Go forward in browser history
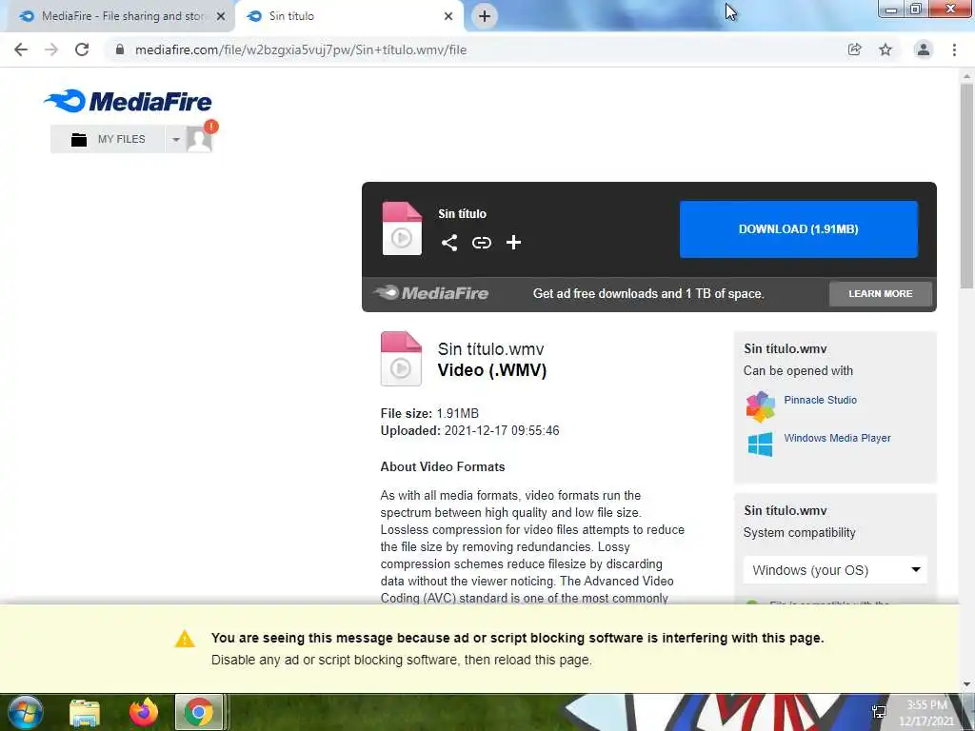Image resolution: width=975 pixels, height=731 pixels. 51,49
